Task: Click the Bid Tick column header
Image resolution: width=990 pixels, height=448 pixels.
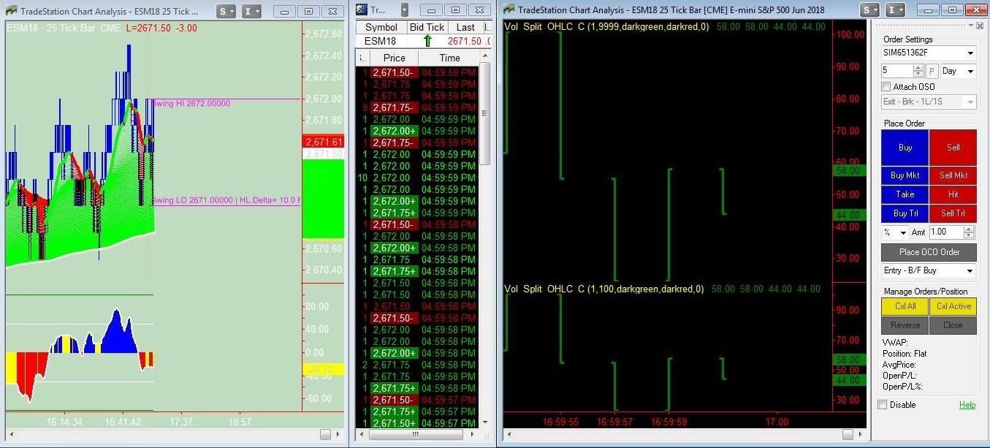Action: (427, 27)
